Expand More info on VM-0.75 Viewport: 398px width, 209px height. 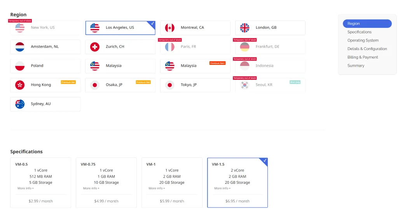pos(91,188)
